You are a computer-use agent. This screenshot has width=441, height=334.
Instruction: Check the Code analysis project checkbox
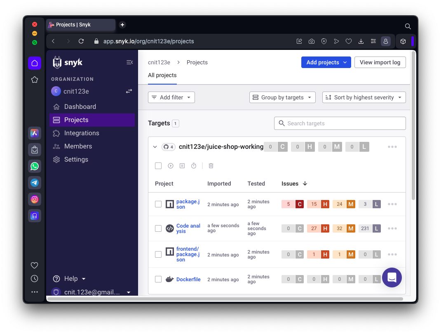click(158, 228)
